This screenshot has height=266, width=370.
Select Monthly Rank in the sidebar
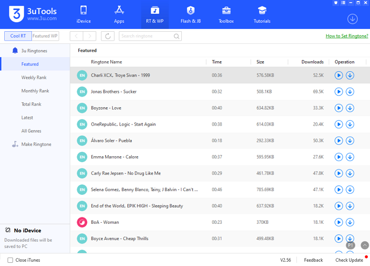point(35,91)
